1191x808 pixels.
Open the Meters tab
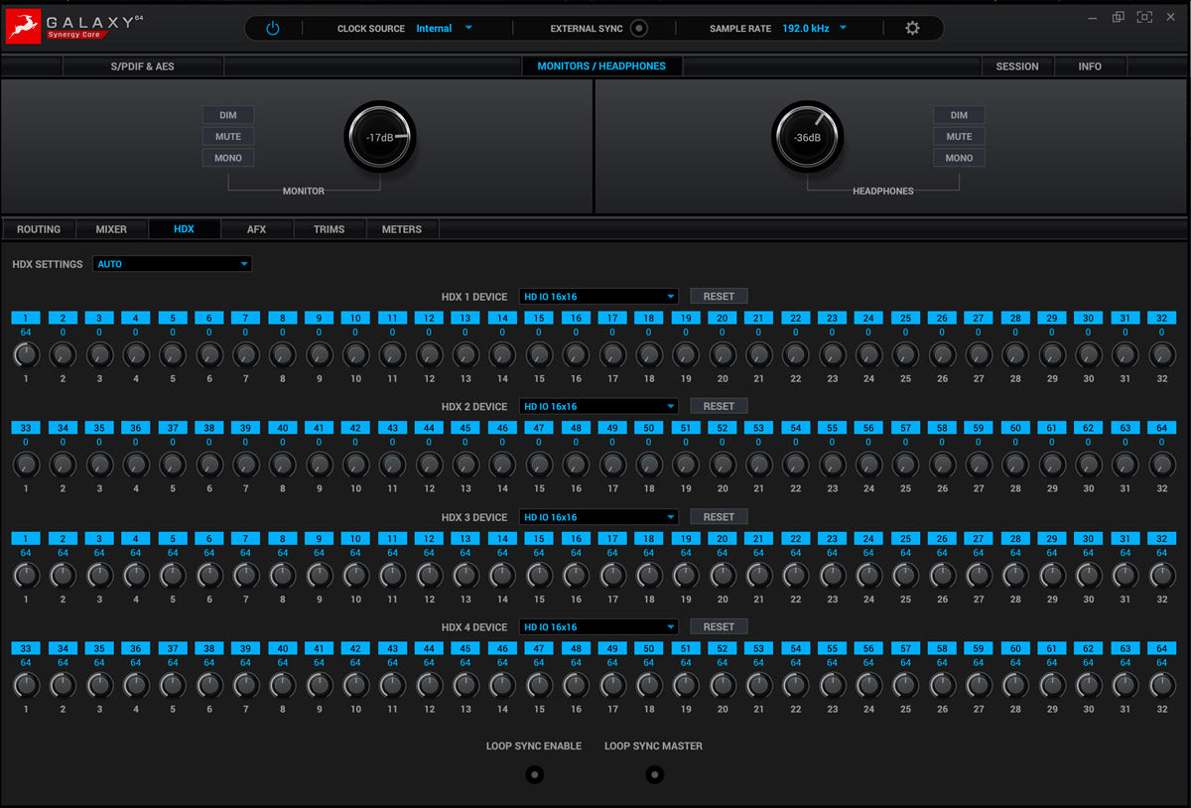click(402, 229)
